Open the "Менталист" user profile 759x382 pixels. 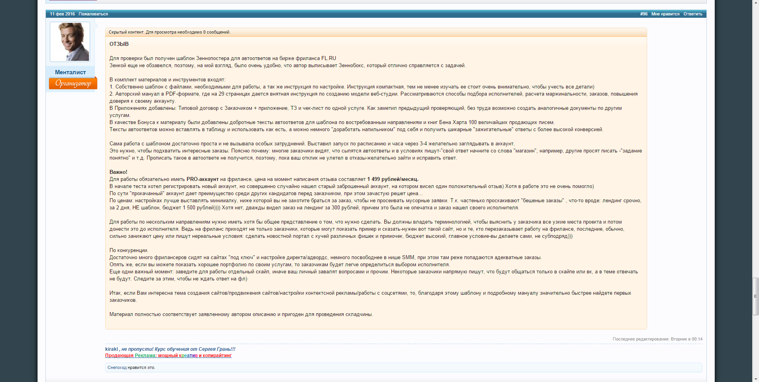(x=70, y=72)
